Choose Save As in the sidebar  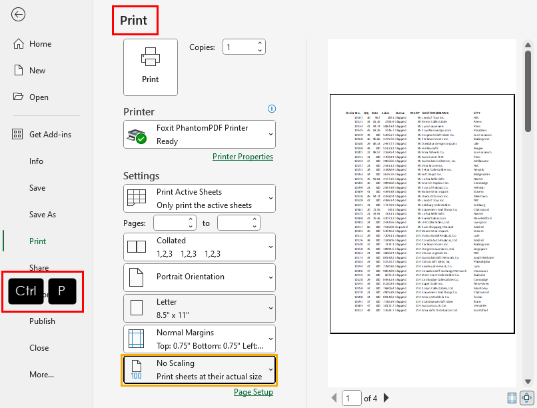pyautogui.click(x=43, y=215)
